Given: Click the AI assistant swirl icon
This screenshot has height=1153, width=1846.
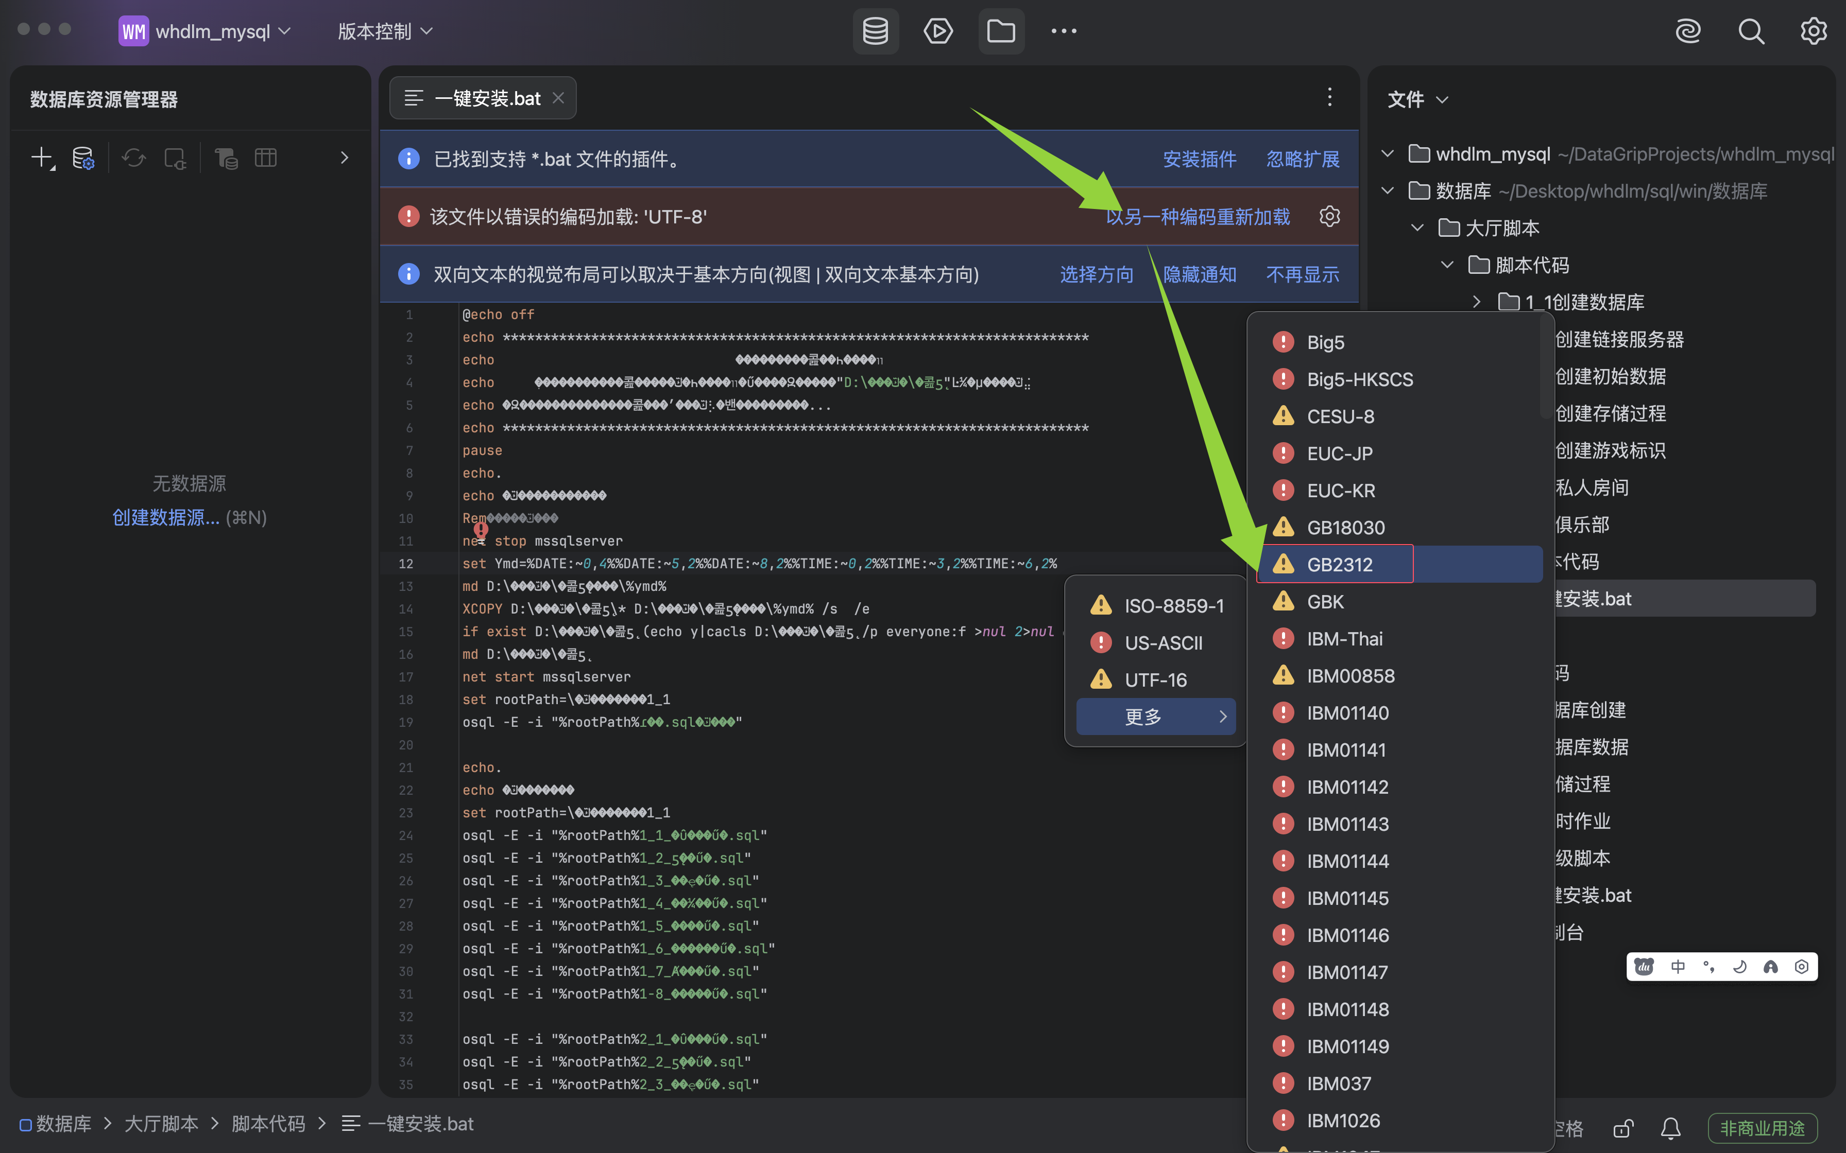Looking at the screenshot, I should point(1687,31).
